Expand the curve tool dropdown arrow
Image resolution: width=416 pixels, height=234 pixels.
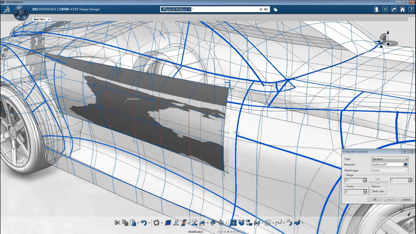(x=284, y=223)
